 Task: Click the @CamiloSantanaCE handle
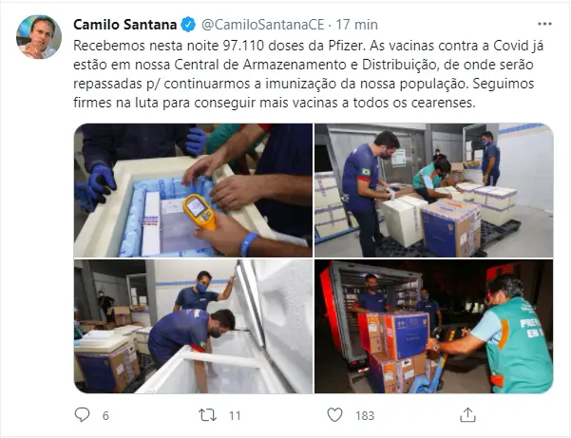[262, 25]
